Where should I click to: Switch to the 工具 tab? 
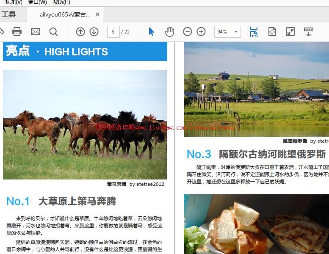pyautogui.click(x=8, y=14)
